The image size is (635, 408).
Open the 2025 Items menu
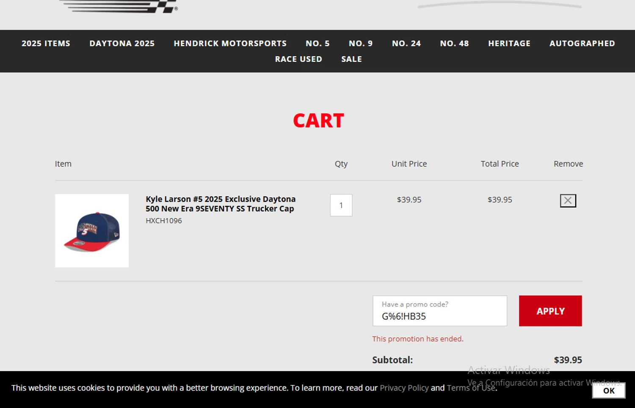(46, 44)
